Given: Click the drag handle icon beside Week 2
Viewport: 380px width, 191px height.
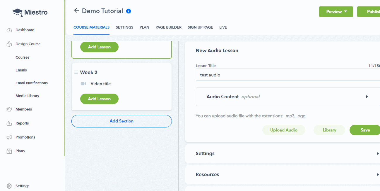Looking at the screenshot, I should coord(76,72).
